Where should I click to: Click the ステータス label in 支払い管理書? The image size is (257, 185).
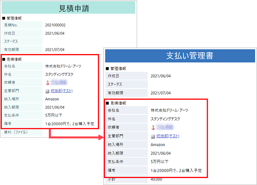coord(115,84)
